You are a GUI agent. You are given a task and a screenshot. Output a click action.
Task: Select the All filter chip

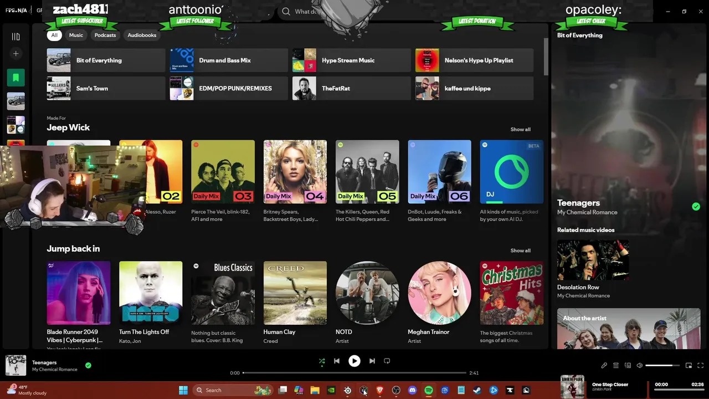pos(54,35)
